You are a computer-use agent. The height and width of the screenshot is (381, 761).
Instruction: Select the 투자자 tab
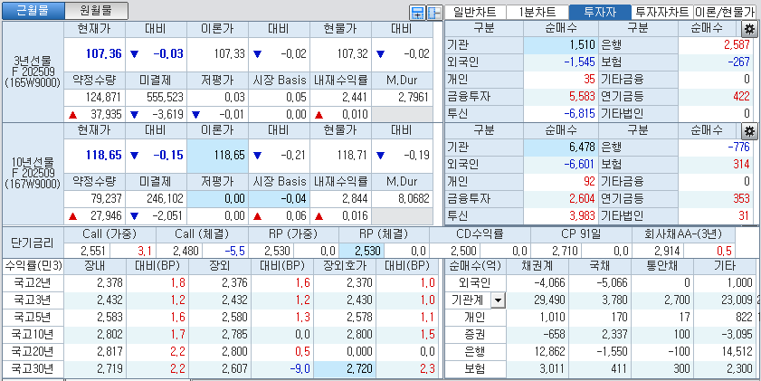(x=600, y=12)
